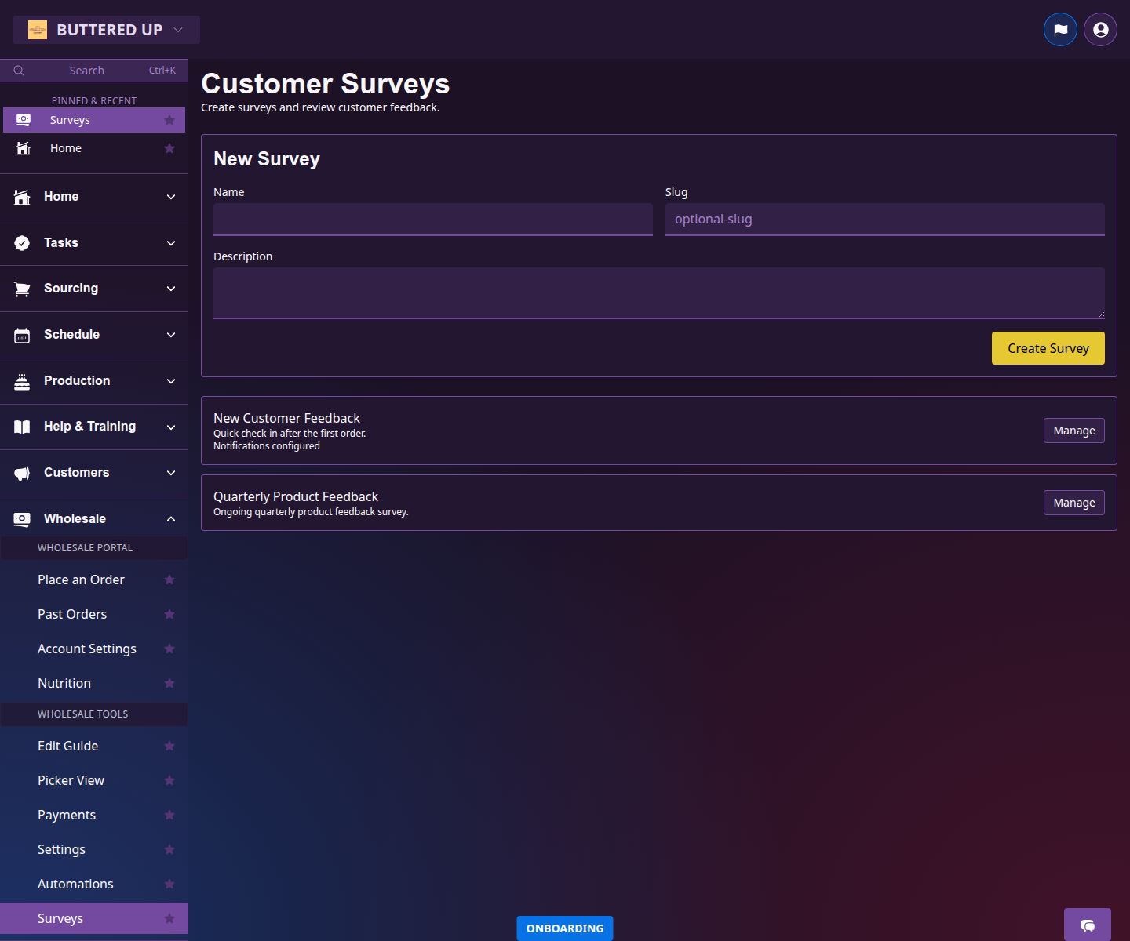Click the search magnifier icon in sidebar
The image size is (1130, 941).
click(x=19, y=70)
